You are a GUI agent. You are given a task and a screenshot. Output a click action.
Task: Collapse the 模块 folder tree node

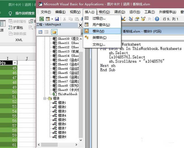(45, 99)
